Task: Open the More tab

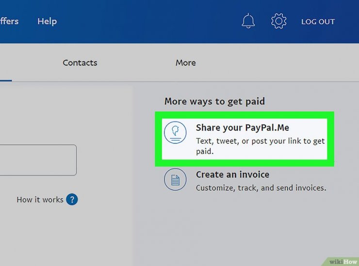Action: point(186,63)
